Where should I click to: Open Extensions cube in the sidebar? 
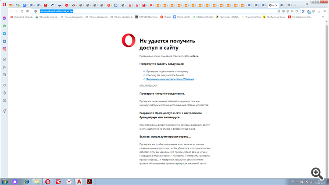tap(4, 100)
